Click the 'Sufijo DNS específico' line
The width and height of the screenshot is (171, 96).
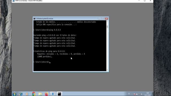56,25
